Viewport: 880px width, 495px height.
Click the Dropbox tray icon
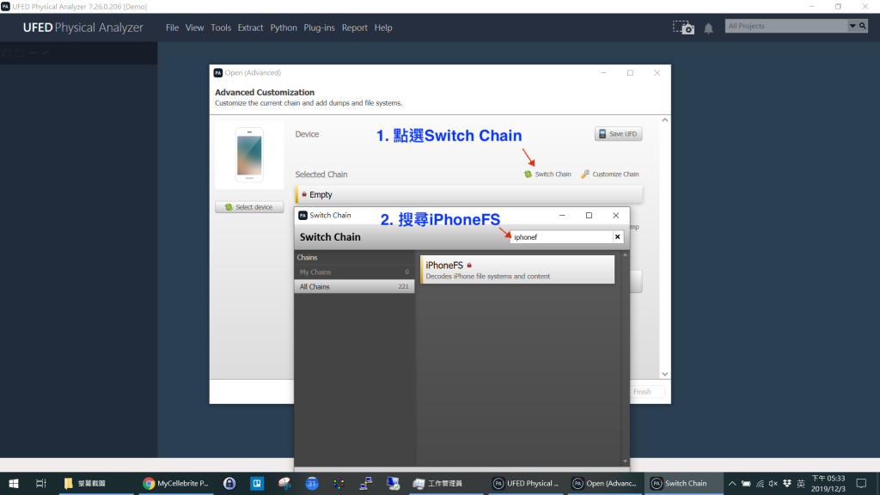787,483
